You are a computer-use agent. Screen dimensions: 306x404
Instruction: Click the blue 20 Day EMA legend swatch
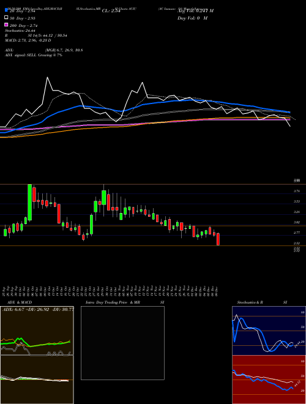click(x=6, y=10)
